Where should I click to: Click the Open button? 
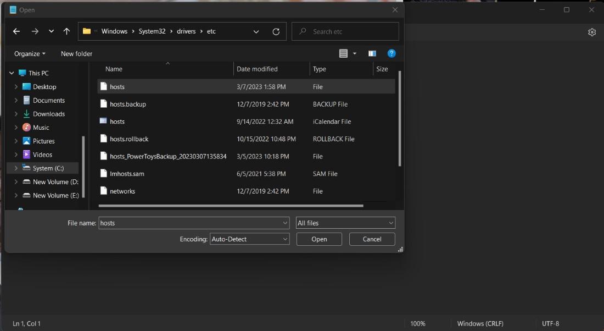[x=319, y=239]
